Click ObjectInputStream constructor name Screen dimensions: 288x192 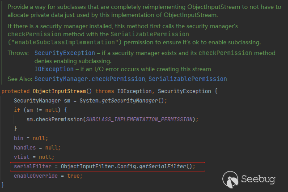59,91
